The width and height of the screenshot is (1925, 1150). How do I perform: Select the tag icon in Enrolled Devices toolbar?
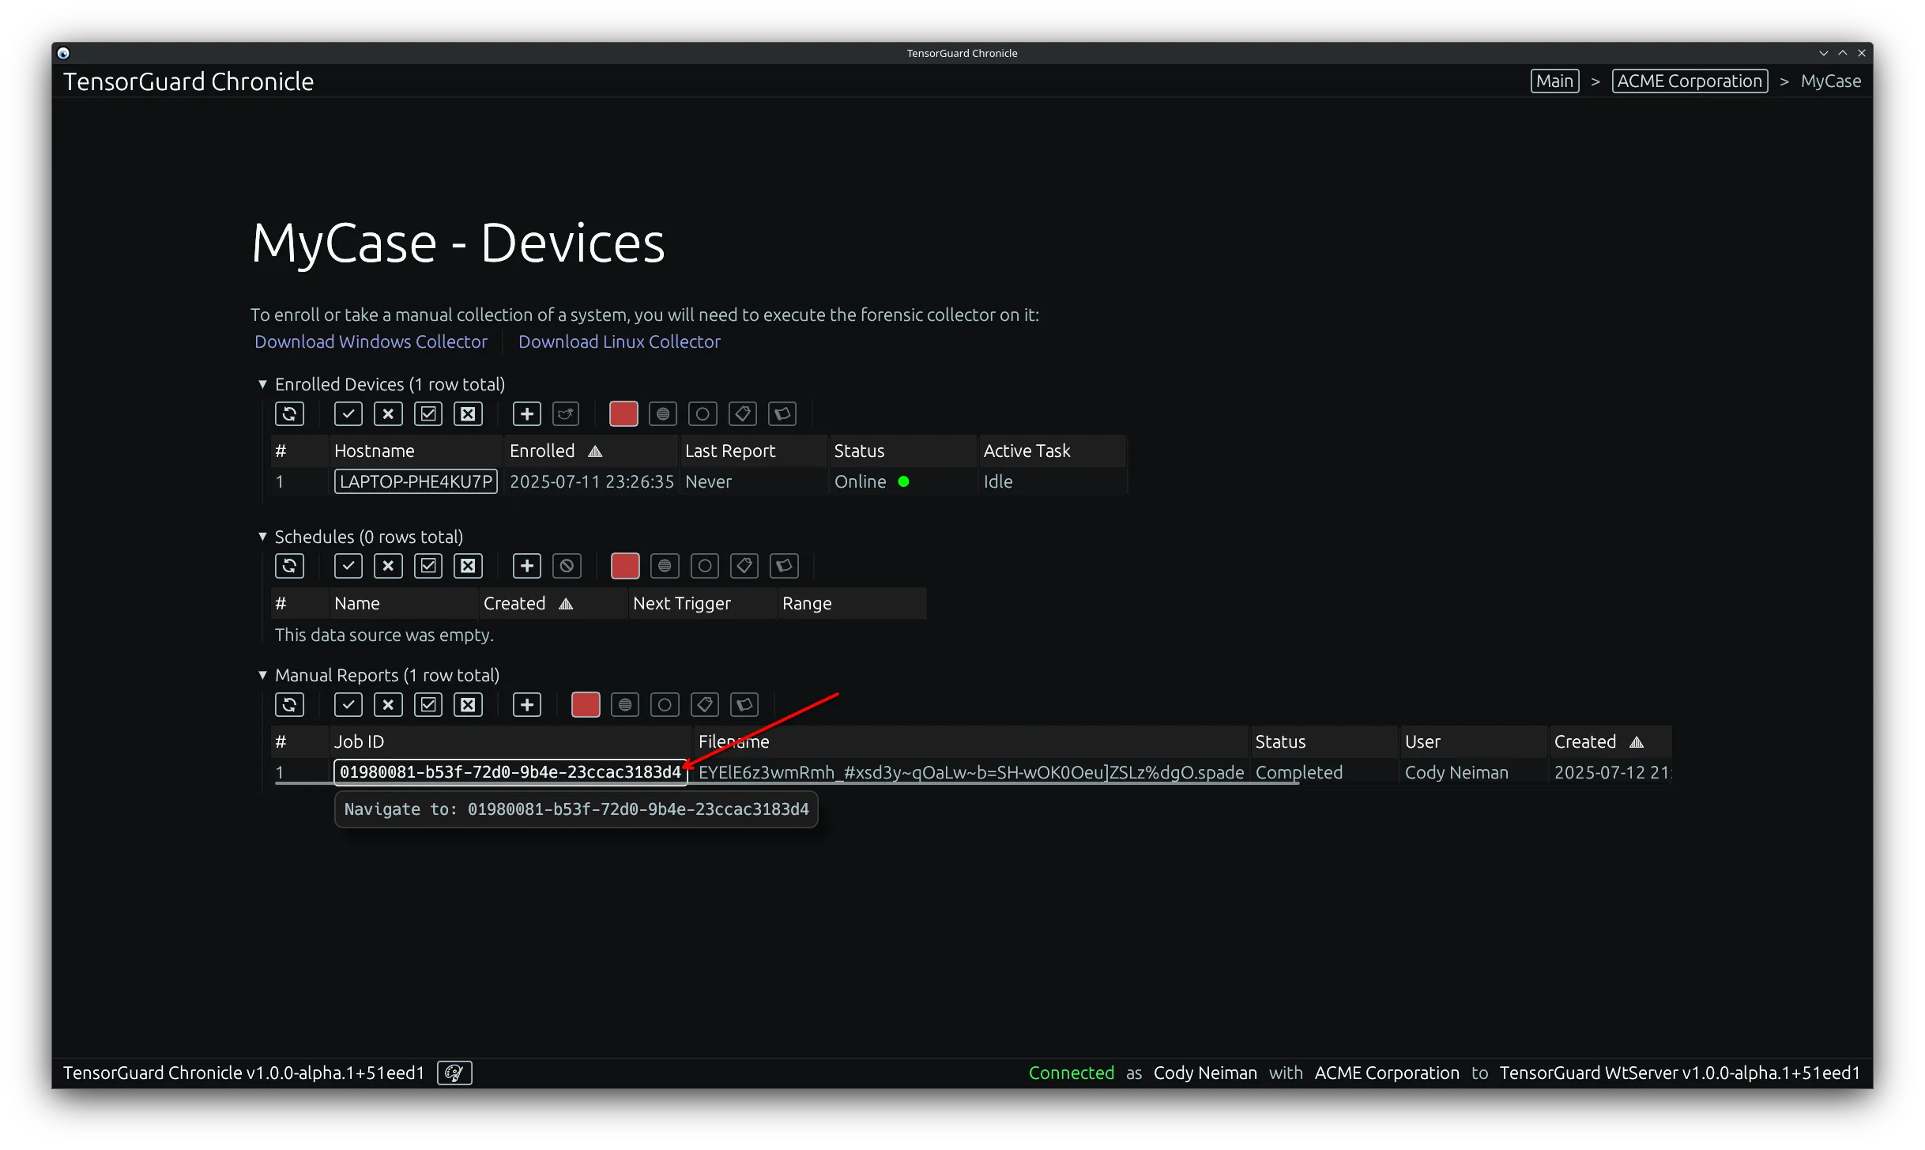point(742,413)
